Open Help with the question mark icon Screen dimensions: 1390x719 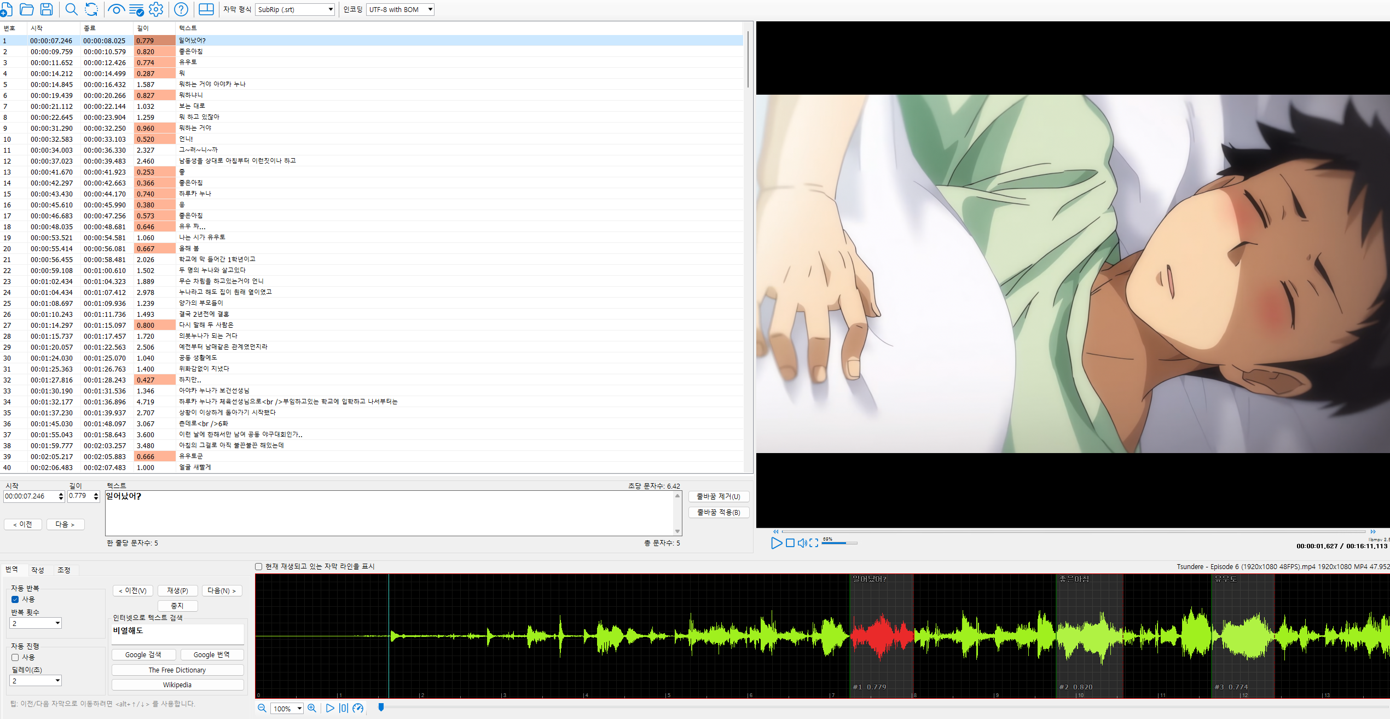pos(181,9)
